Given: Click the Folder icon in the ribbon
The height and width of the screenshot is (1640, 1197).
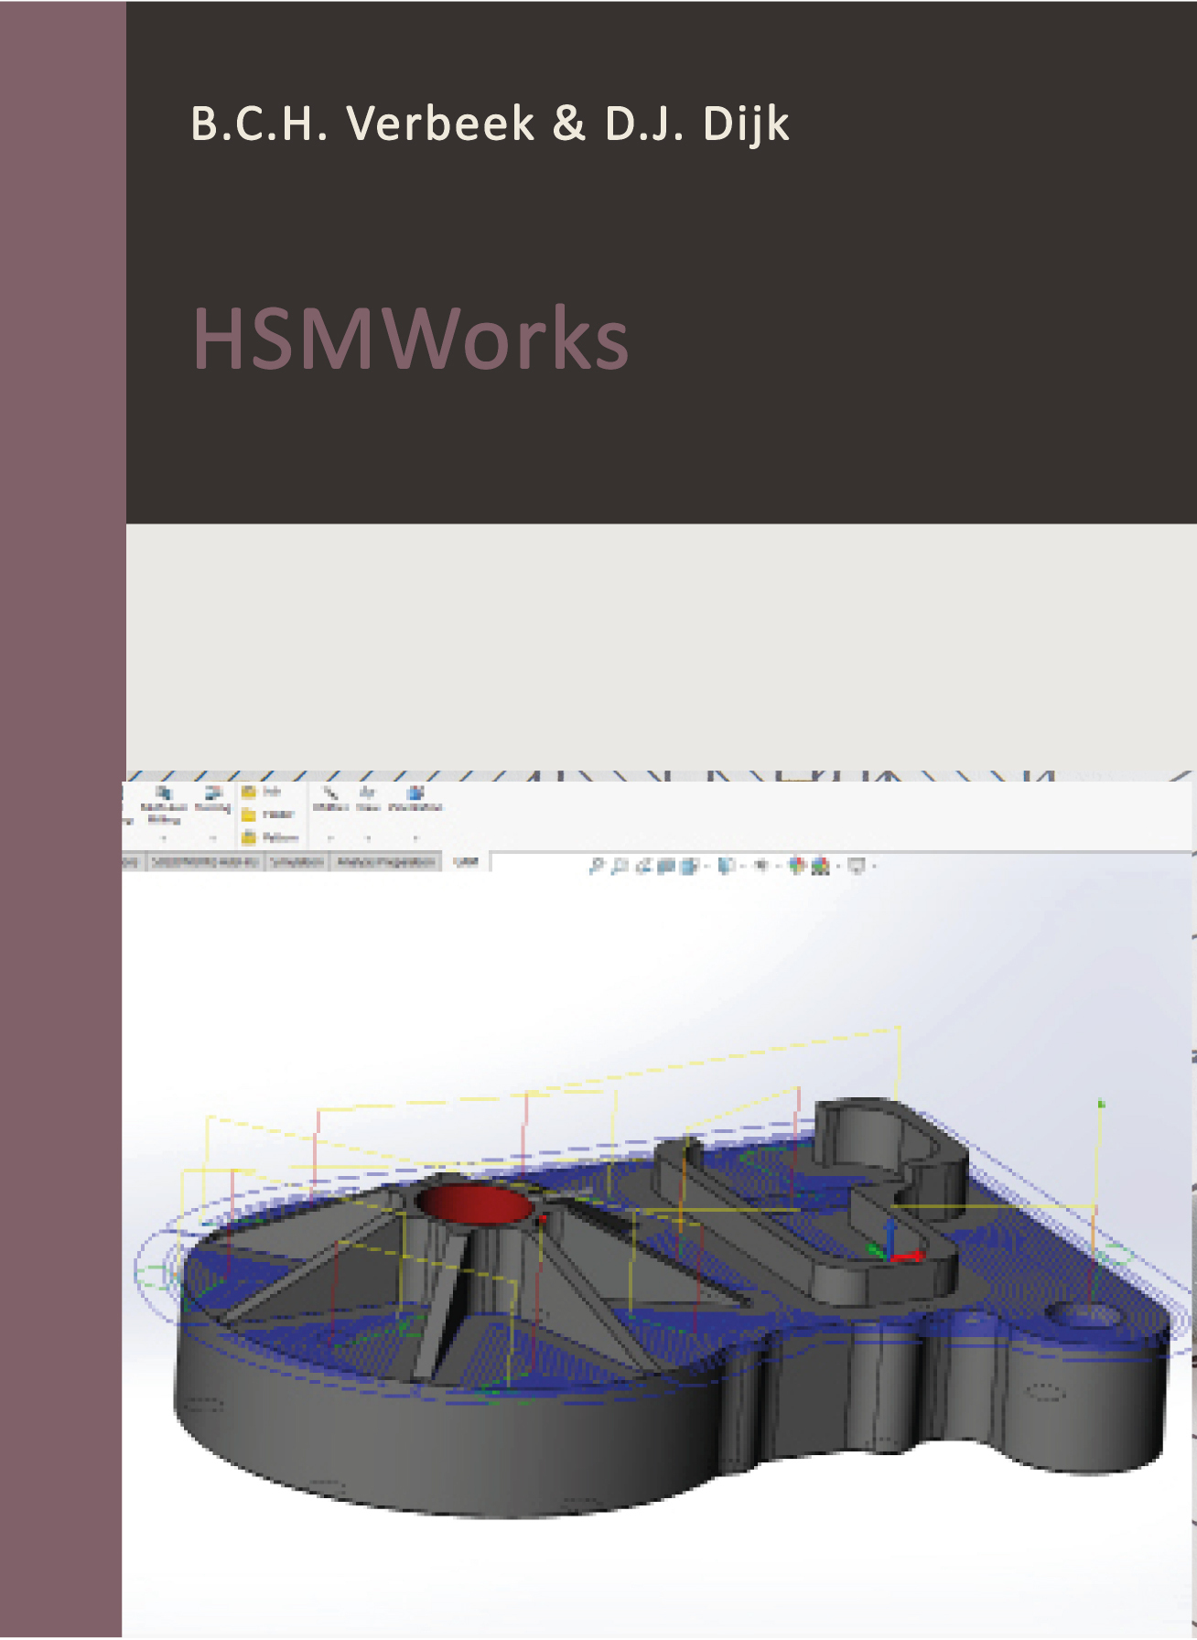Looking at the screenshot, I should pos(249,815).
